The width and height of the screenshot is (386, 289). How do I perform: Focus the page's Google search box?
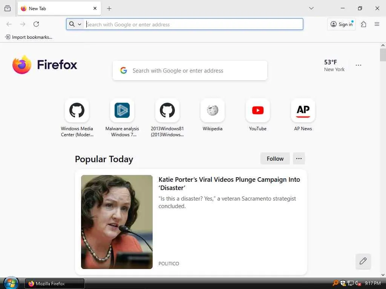(190, 70)
